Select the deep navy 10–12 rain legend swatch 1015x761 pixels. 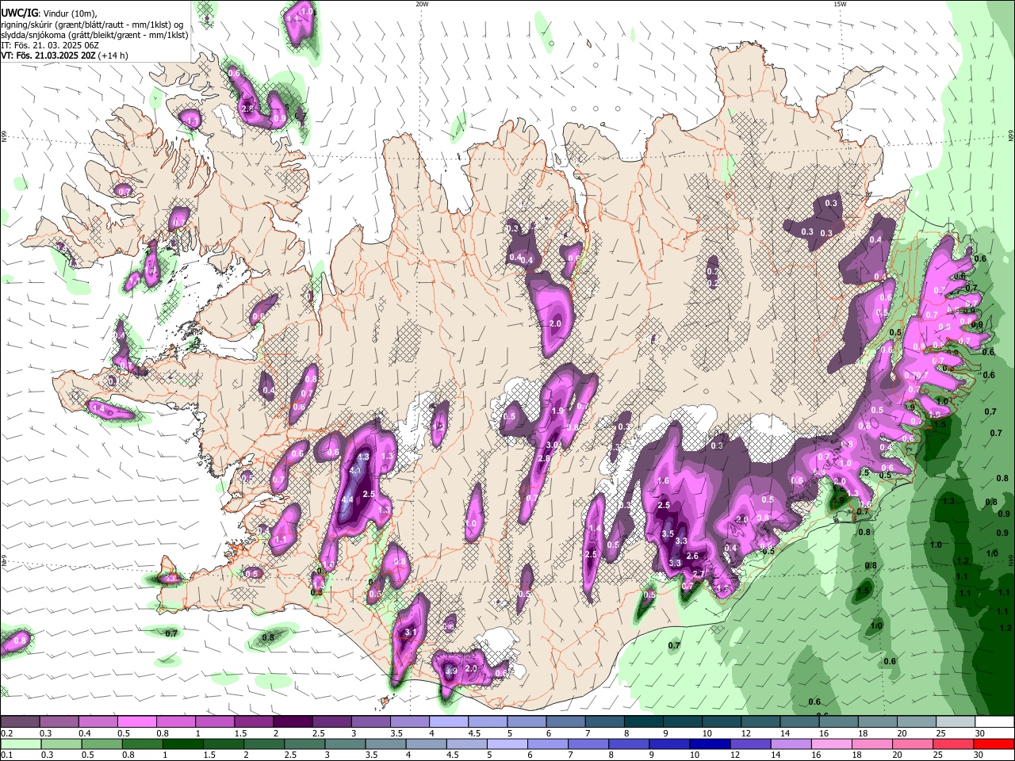[710, 744]
